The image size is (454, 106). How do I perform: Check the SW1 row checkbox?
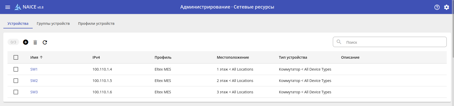(x=16, y=69)
